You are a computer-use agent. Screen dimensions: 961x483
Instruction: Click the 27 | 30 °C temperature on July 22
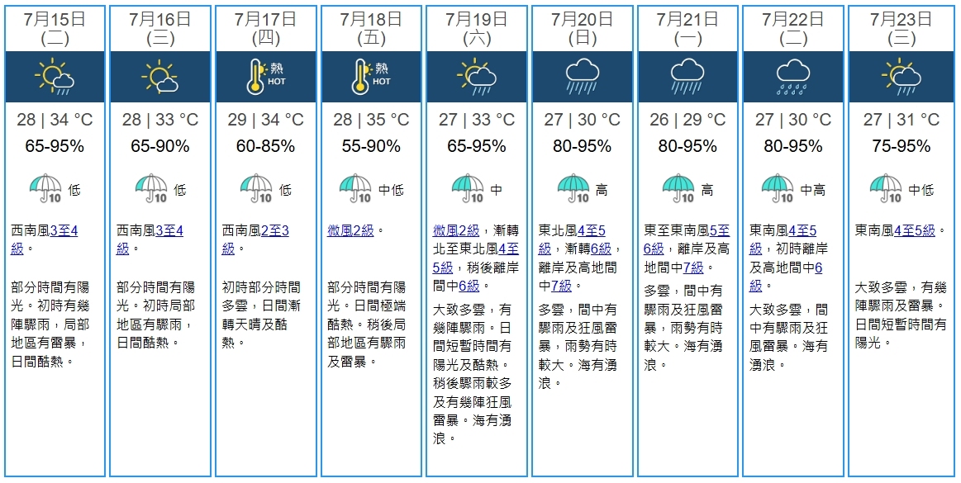tap(793, 120)
